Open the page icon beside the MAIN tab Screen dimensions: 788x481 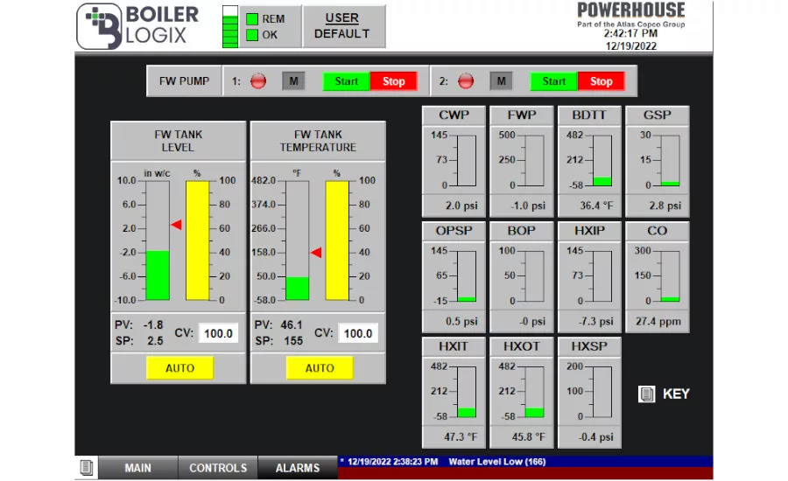click(87, 467)
